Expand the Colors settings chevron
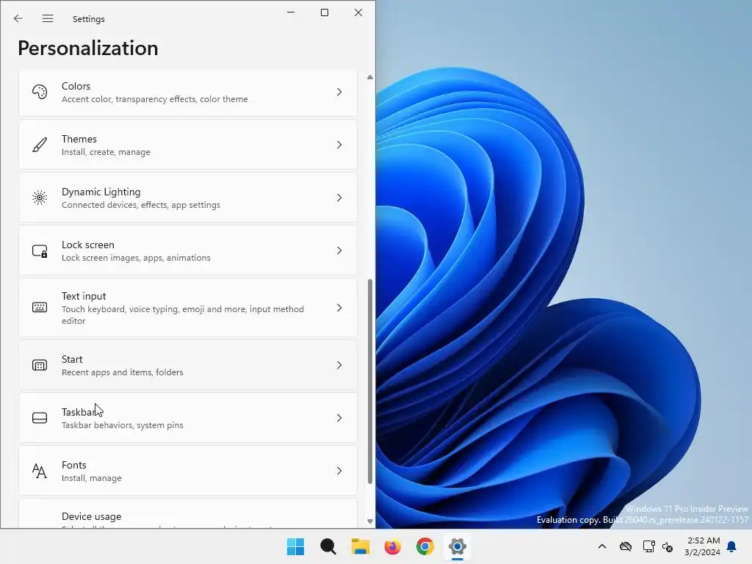The image size is (752, 564). click(339, 92)
